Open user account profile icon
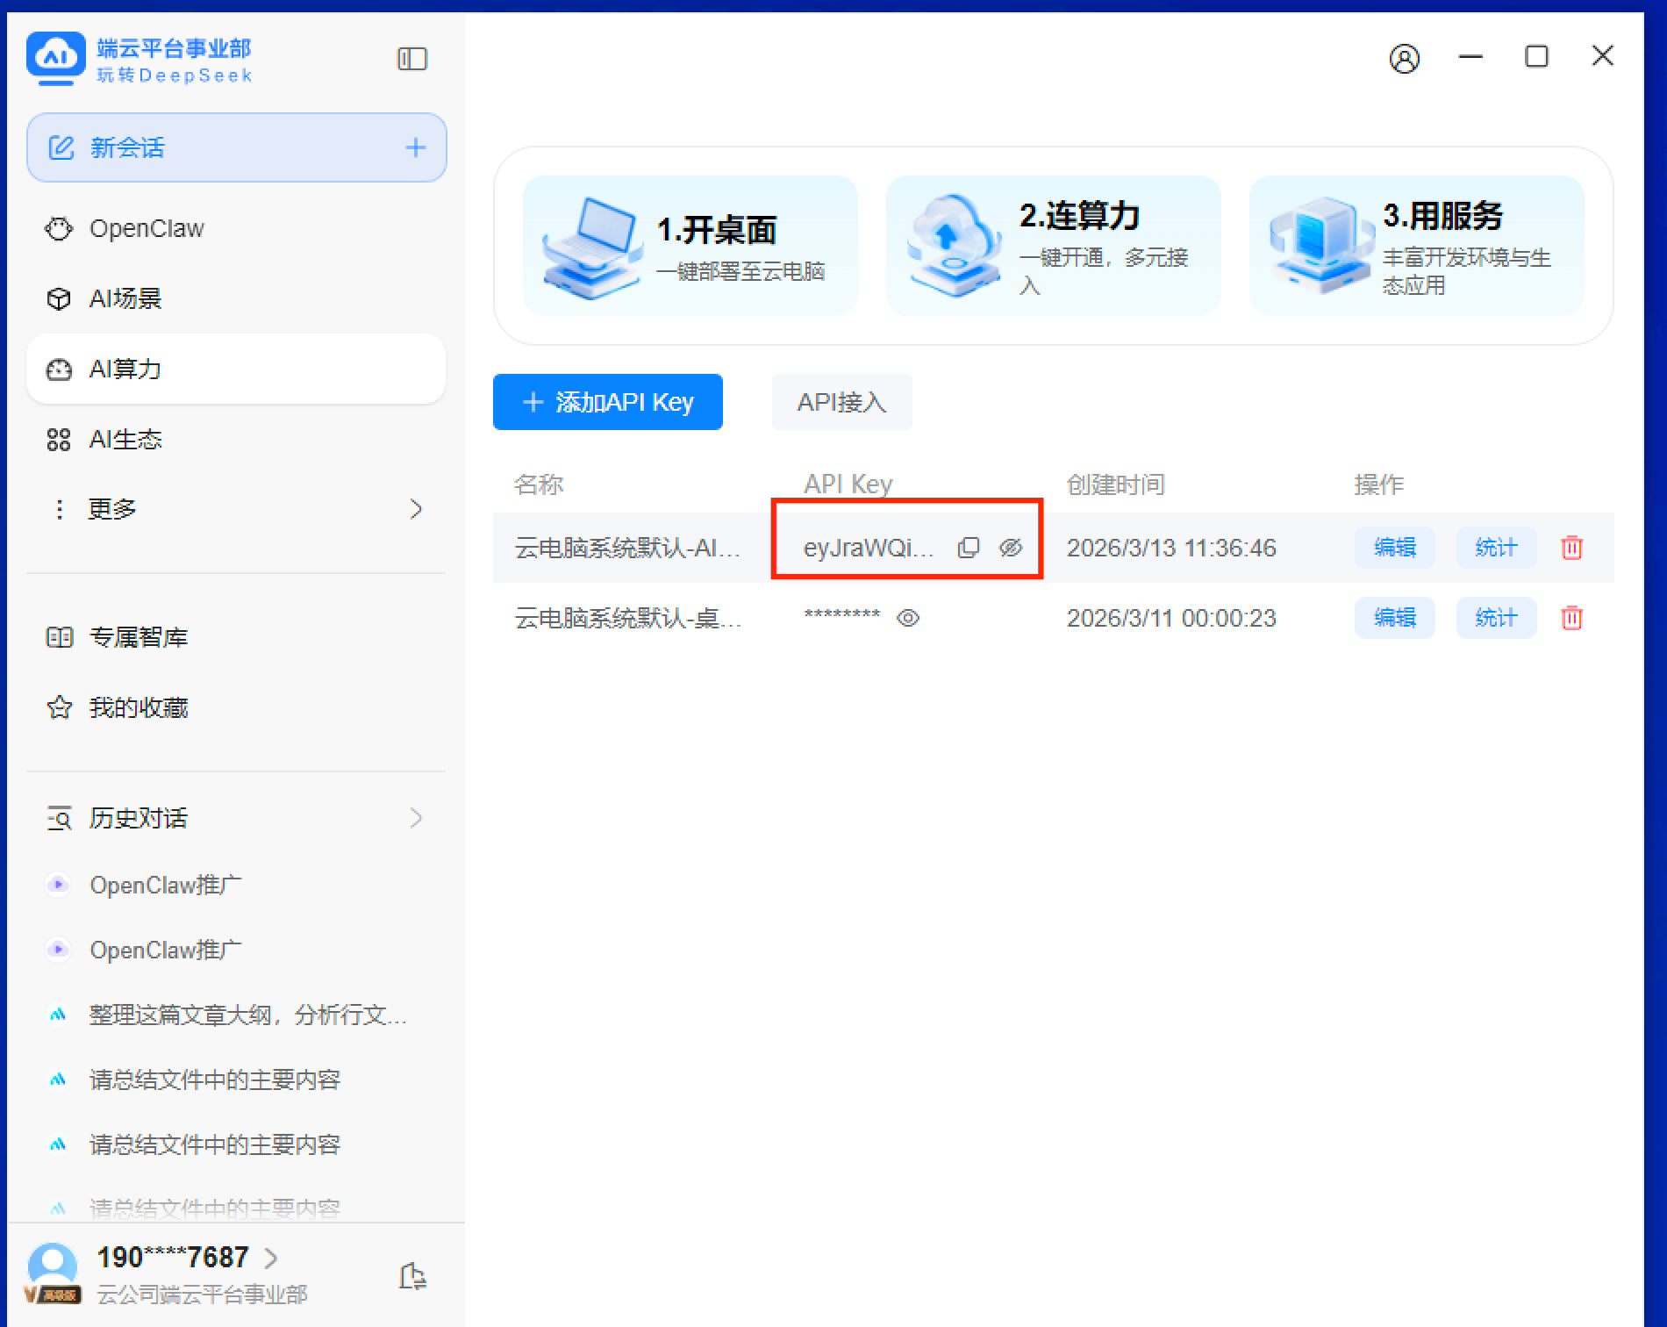Viewport: 1667px width, 1327px height. [1404, 58]
